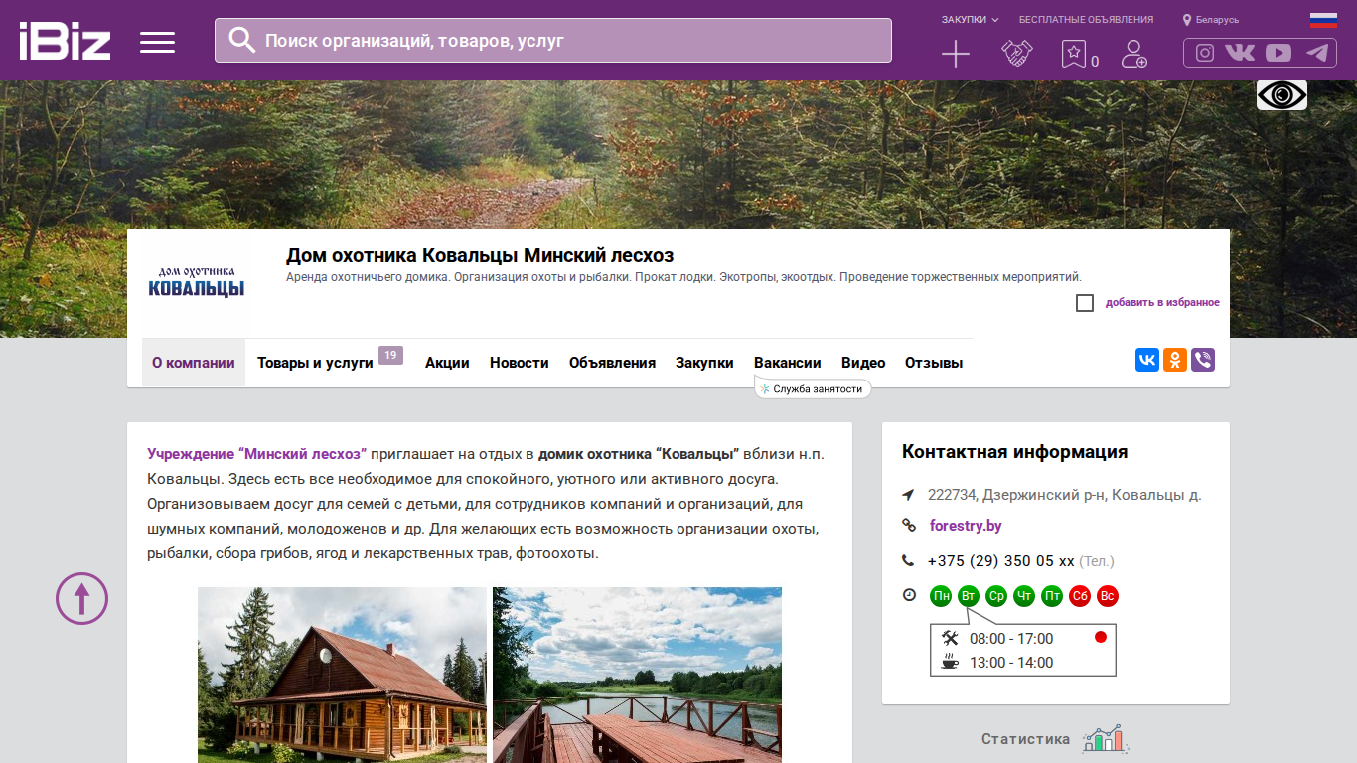Select the Ср day circle
Image resolution: width=1357 pixels, height=763 pixels.
(996, 596)
